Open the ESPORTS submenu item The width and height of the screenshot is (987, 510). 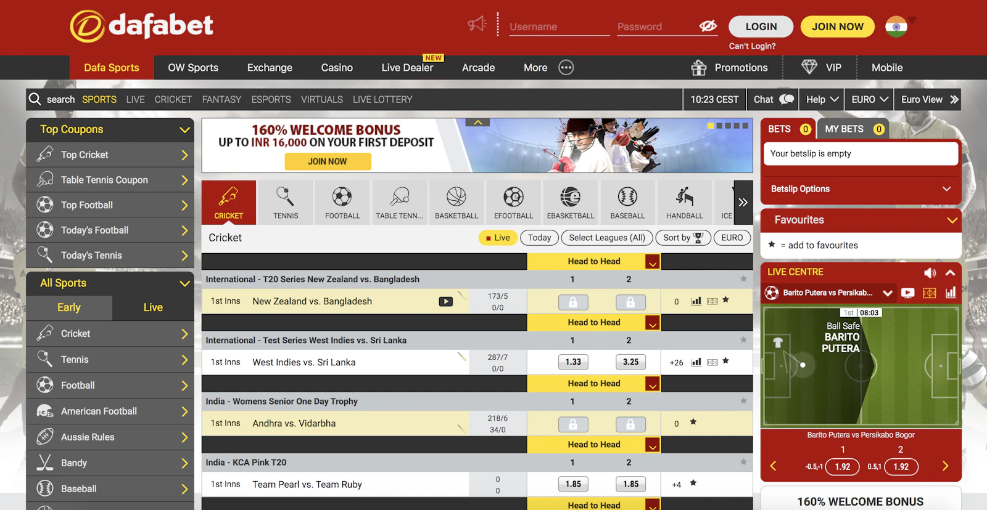(x=271, y=99)
